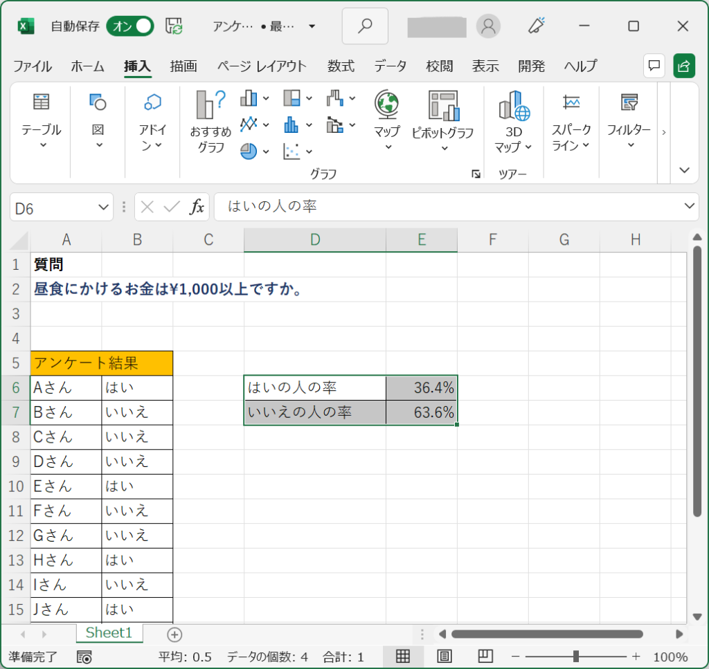Click the ピボットグラフ (PivotChart) icon
709x669 pixels.
point(443,106)
